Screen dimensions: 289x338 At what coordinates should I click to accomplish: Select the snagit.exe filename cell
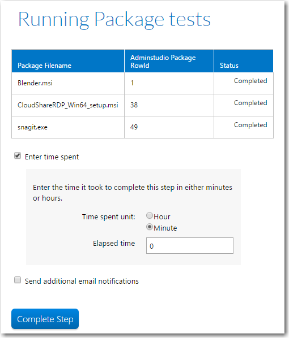coord(68,127)
